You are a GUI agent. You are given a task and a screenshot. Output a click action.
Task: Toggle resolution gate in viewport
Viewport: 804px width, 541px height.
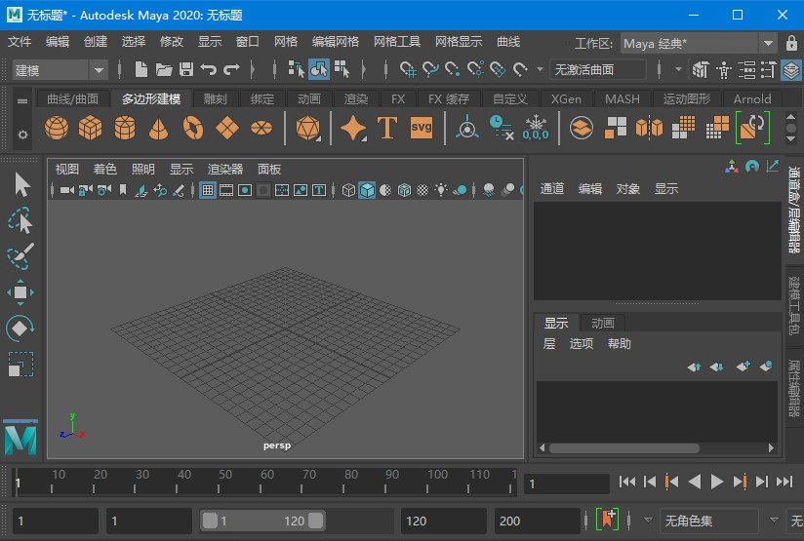pos(245,191)
